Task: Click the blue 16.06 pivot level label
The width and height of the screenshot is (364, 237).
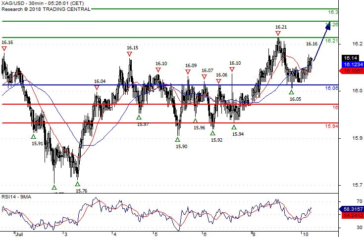Action: pos(331,88)
